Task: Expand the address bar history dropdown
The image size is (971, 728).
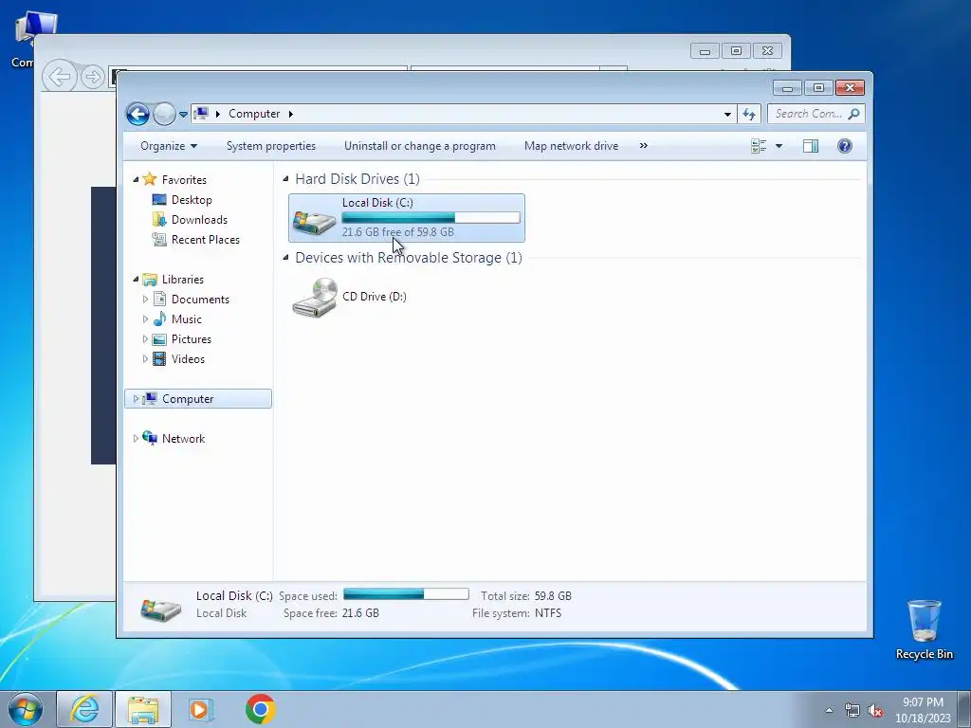Action: click(727, 115)
